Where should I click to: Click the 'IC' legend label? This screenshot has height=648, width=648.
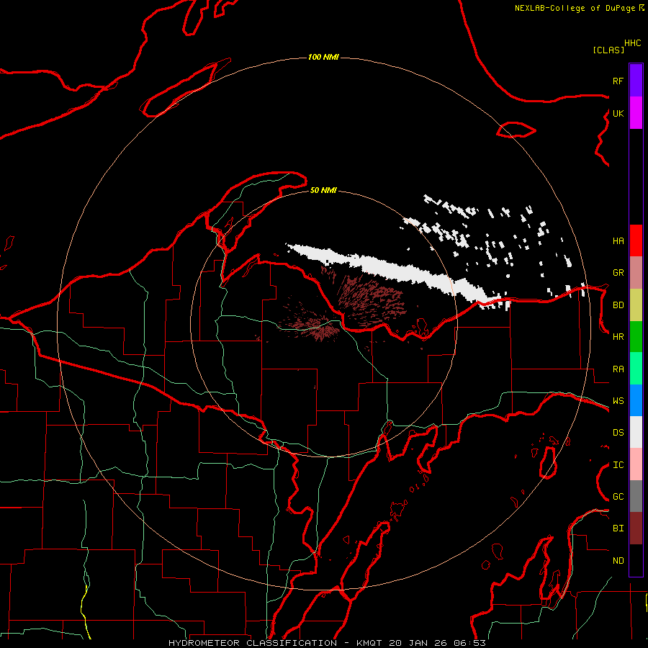(618, 465)
